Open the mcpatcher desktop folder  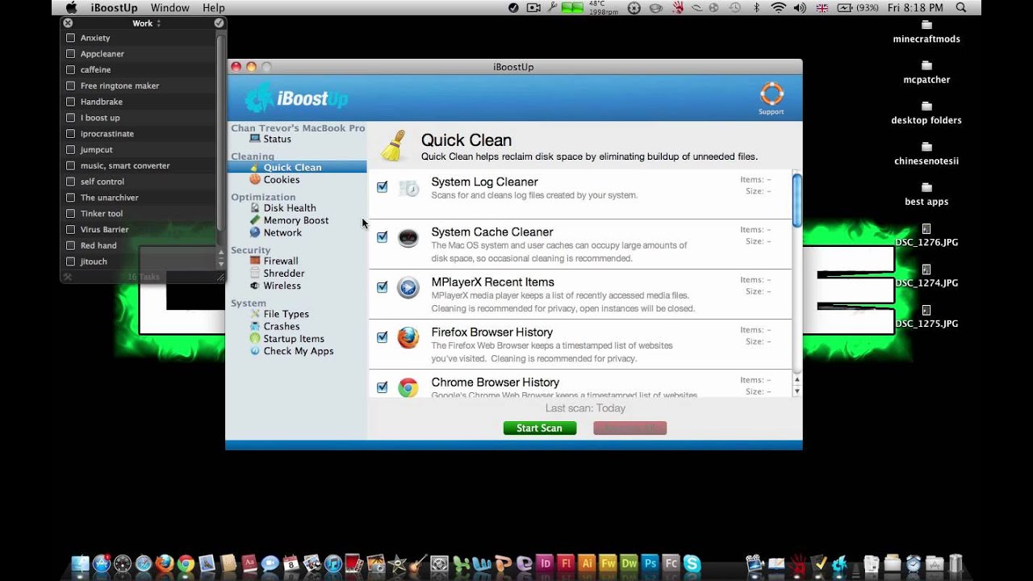(x=926, y=73)
